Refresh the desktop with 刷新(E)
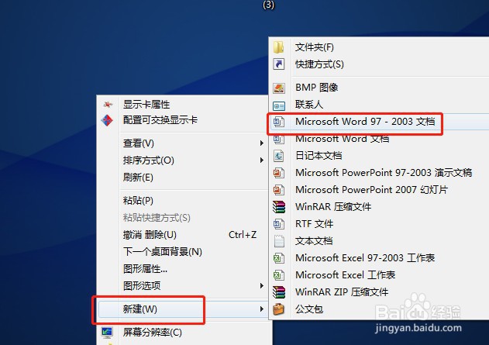The height and width of the screenshot is (345, 489). (138, 178)
